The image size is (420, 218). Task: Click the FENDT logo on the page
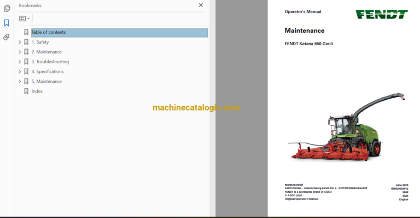pyautogui.click(x=382, y=14)
